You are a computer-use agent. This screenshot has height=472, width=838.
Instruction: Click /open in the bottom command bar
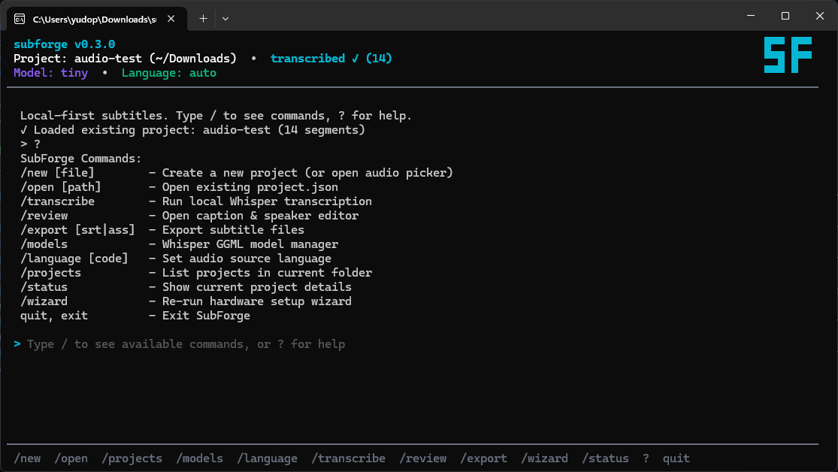pos(71,458)
